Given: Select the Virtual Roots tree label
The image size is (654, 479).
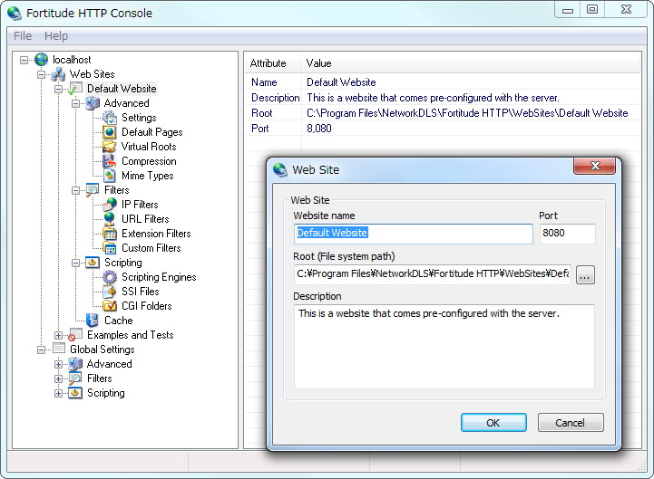Looking at the screenshot, I should (149, 147).
